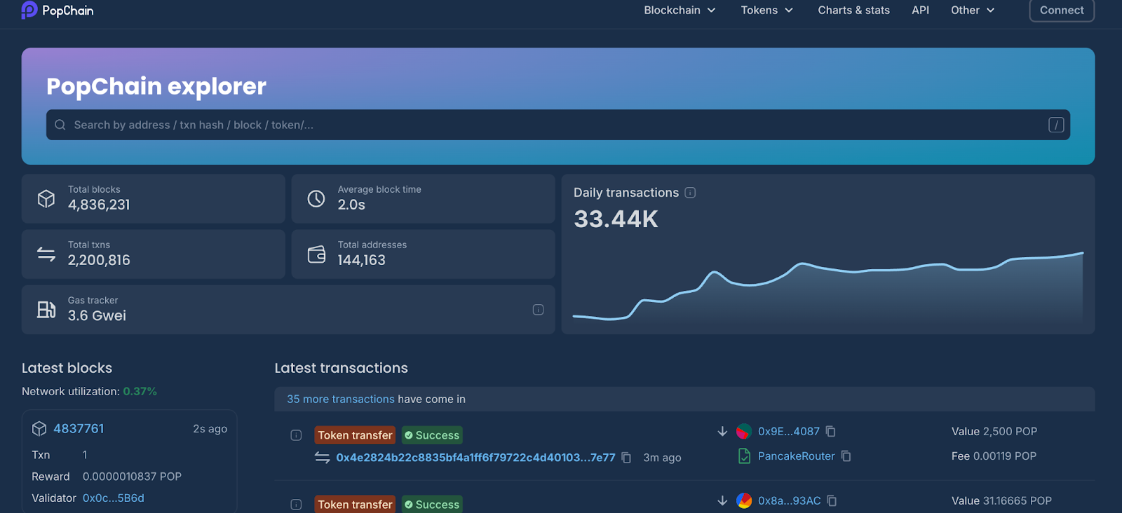Expand details of second token transfer
The width and height of the screenshot is (1122, 513).
(296, 505)
